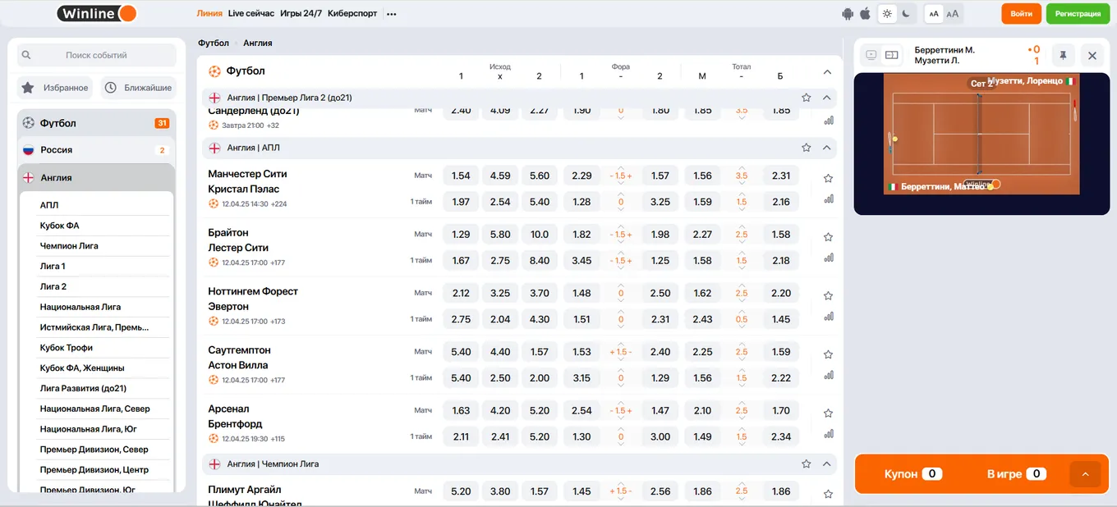Collapse the Футбол section with top chevron
The image size is (1117, 507).
pyautogui.click(x=828, y=72)
